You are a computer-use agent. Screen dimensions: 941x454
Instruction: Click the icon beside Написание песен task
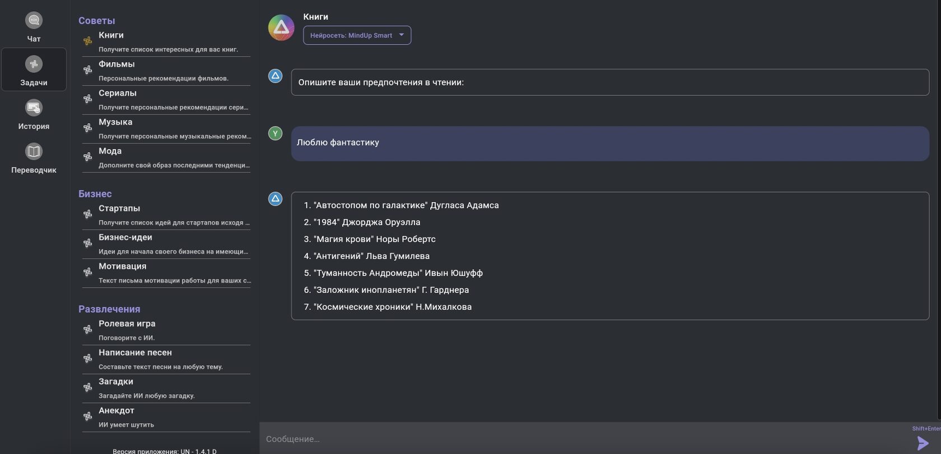coord(88,359)
